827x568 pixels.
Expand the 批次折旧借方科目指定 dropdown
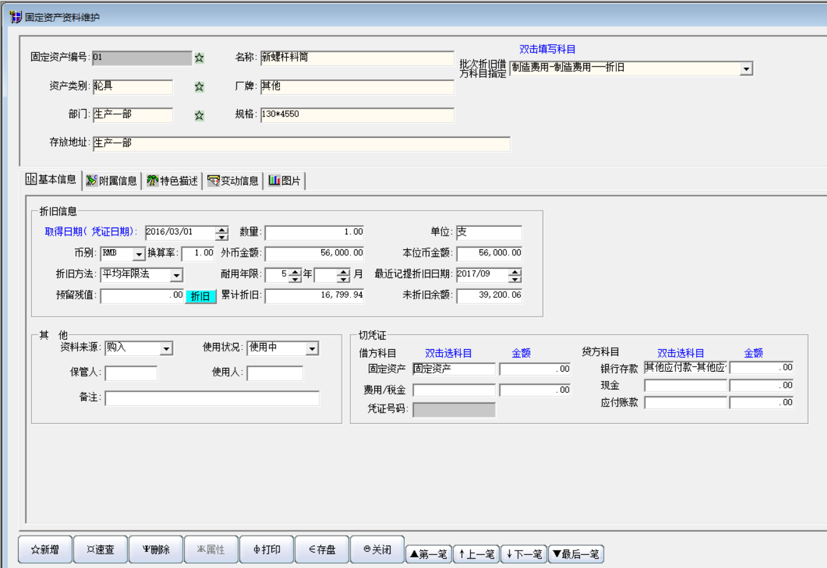pos(747,69)
